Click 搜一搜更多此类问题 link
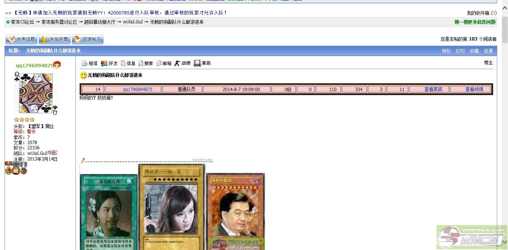Screen dimensions: 508x250 pyautogui.click(x=475, y=22)
